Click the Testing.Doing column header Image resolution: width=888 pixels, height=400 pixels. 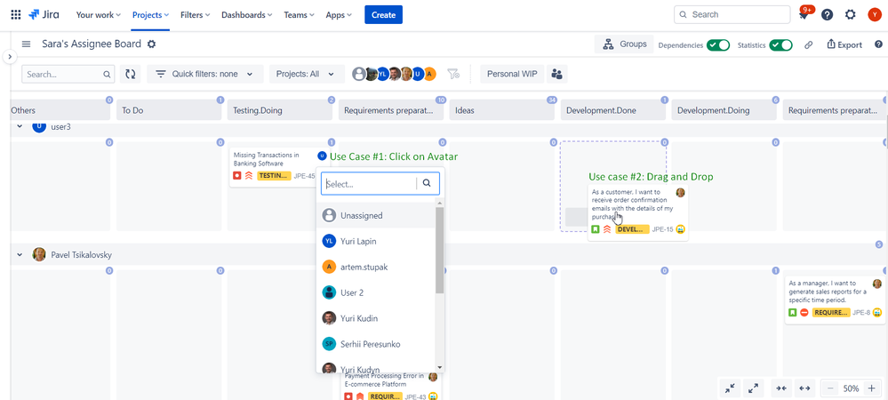tap(280, 110)
